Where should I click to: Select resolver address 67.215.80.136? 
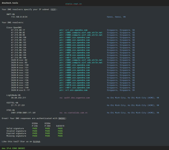pyautogui.click(x=18, y=53)
